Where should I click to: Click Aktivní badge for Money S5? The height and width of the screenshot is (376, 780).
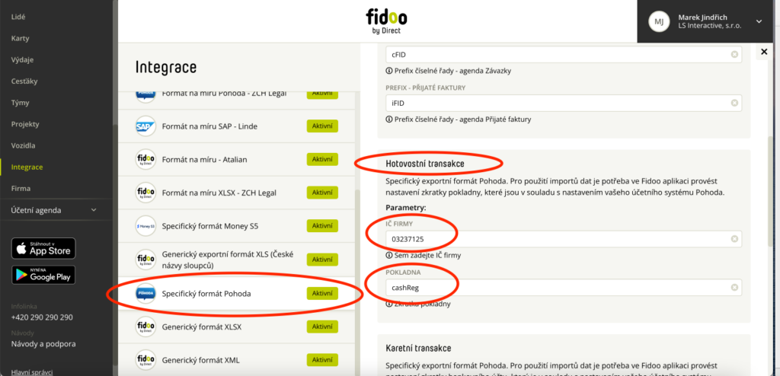point(322,226)
